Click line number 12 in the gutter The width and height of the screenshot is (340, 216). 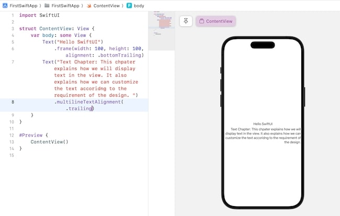tap(12, 135)
